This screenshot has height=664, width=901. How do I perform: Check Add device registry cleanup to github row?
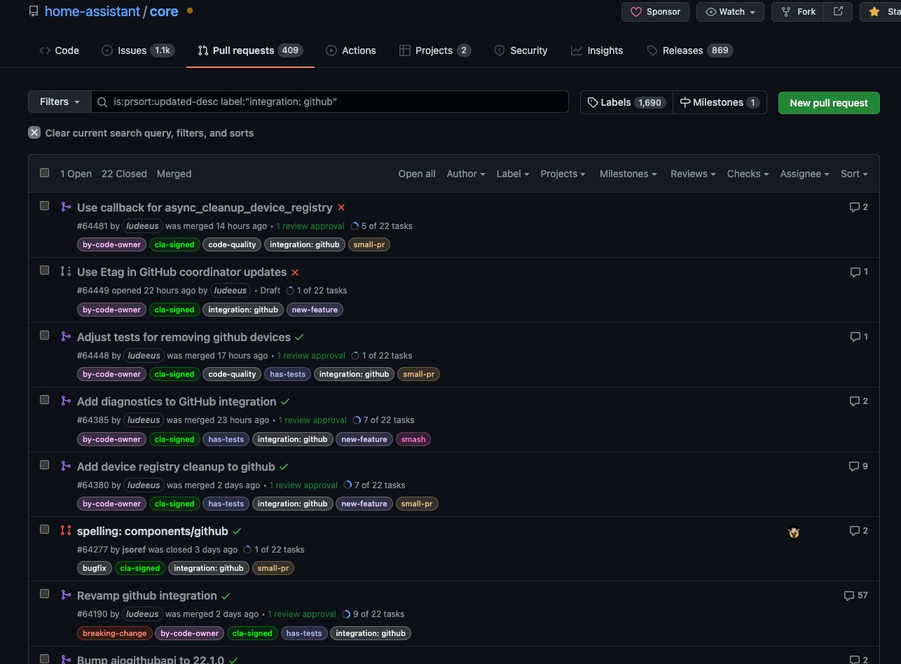click(x=45, y=465)
